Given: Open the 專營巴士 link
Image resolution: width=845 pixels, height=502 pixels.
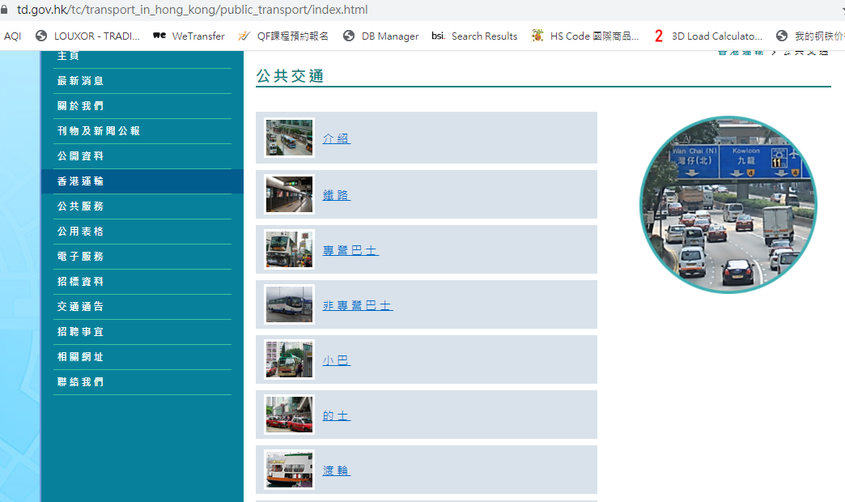Looking at the screenshot, I should (x=350, y=250).
